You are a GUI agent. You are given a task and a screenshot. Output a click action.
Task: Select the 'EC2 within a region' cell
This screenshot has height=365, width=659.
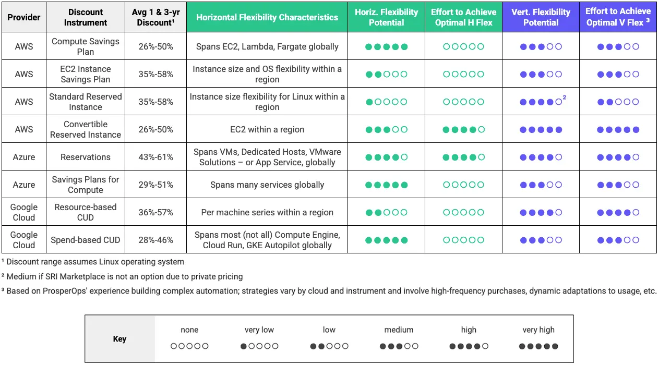267,129
